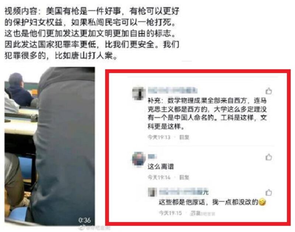Click the 今天19:13 timestamp
Screen dimensions: 295x232
pos(159,137)
